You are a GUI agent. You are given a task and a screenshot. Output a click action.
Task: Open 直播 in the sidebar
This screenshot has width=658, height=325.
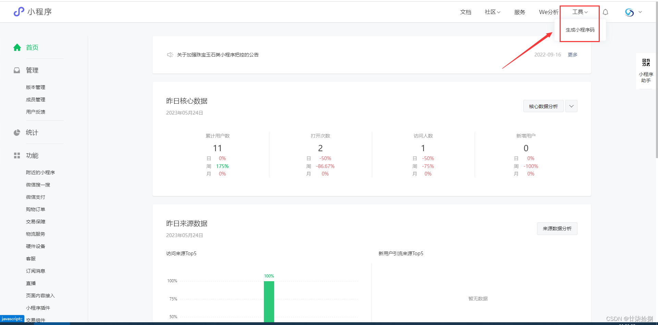click(31, 283)
